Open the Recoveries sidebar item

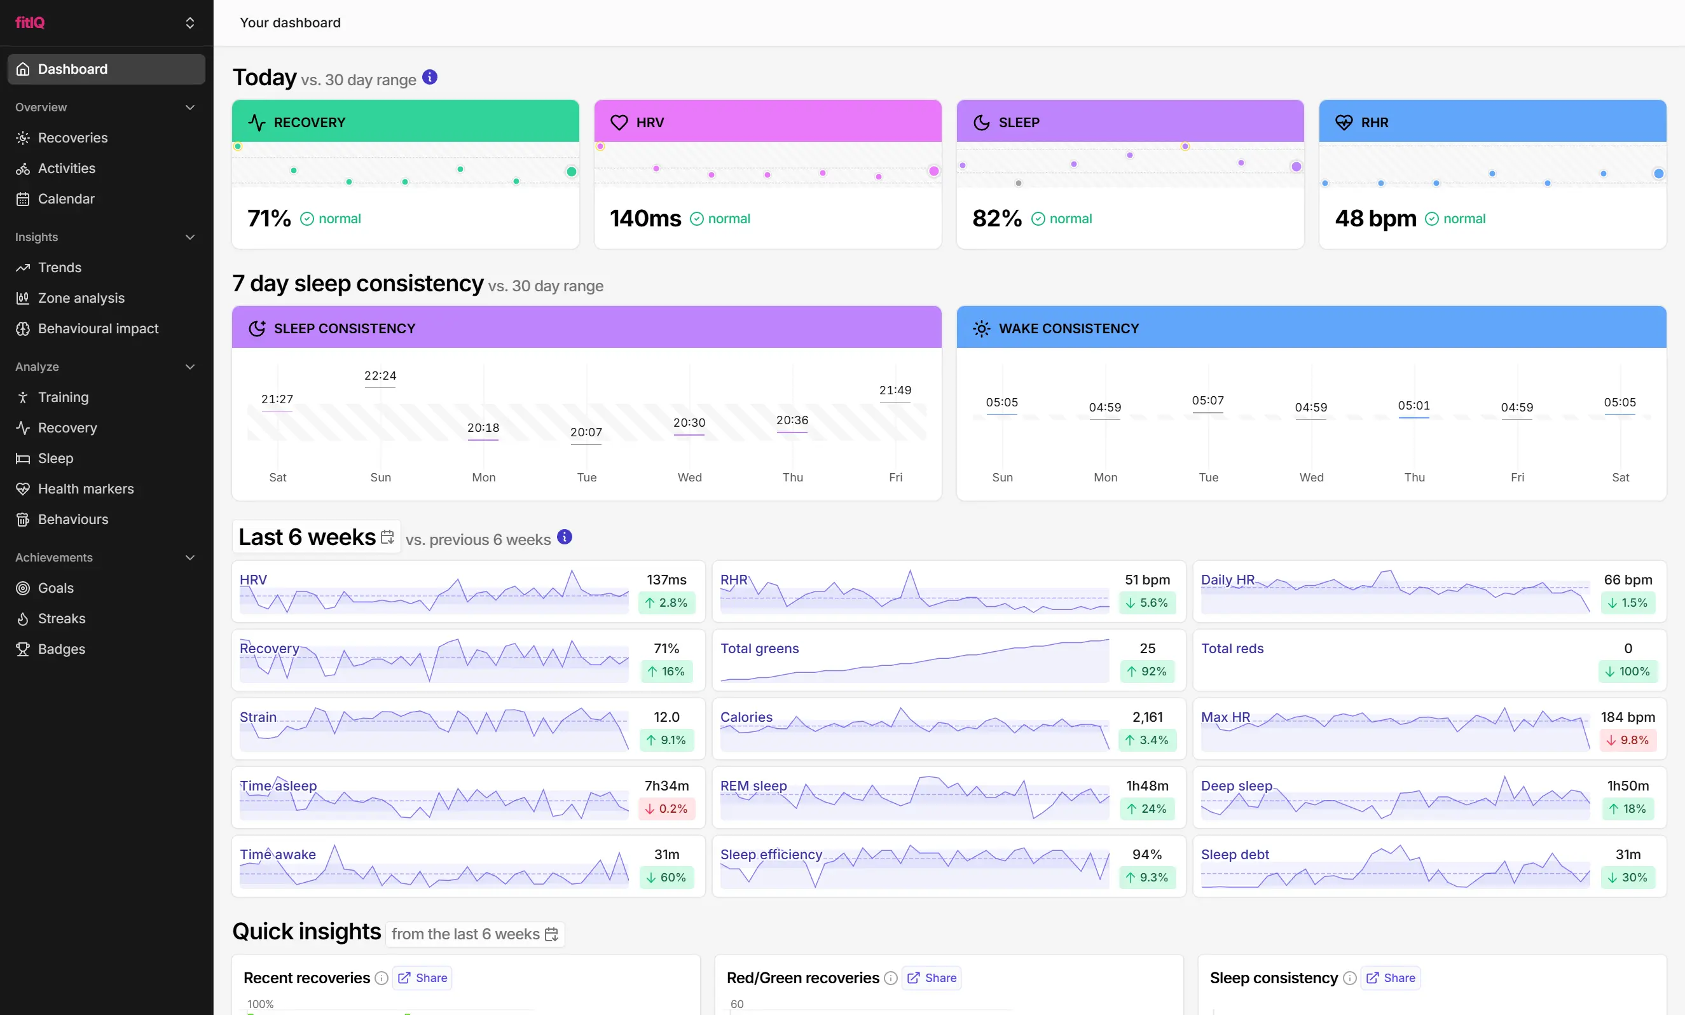(x=72, y=137)
